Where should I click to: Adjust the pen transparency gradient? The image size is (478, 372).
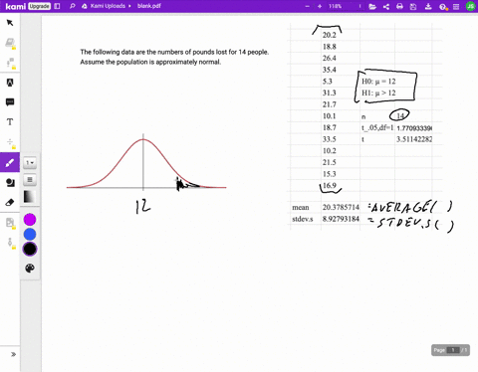(29, 197)
